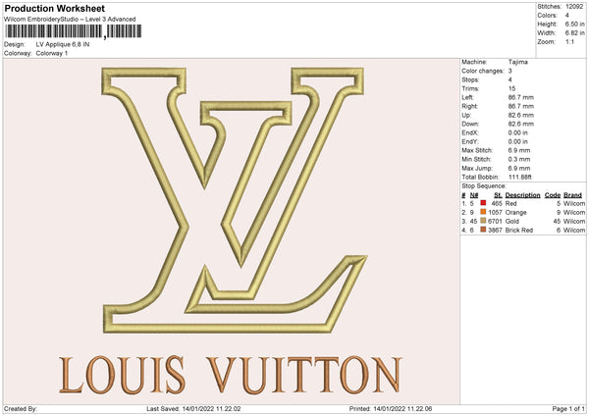Image resolution: width=589 pixels, height=416 pixels.
Task: Click the Machine value 'Tajima'
Action: pyautogui.click(x=518, y=62)
